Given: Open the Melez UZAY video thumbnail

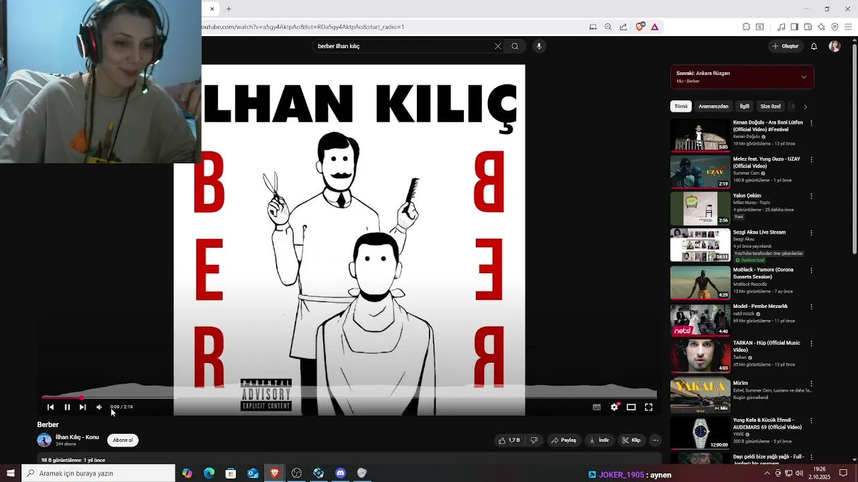Looking at the screenshot, I should [x=700, y=172].
